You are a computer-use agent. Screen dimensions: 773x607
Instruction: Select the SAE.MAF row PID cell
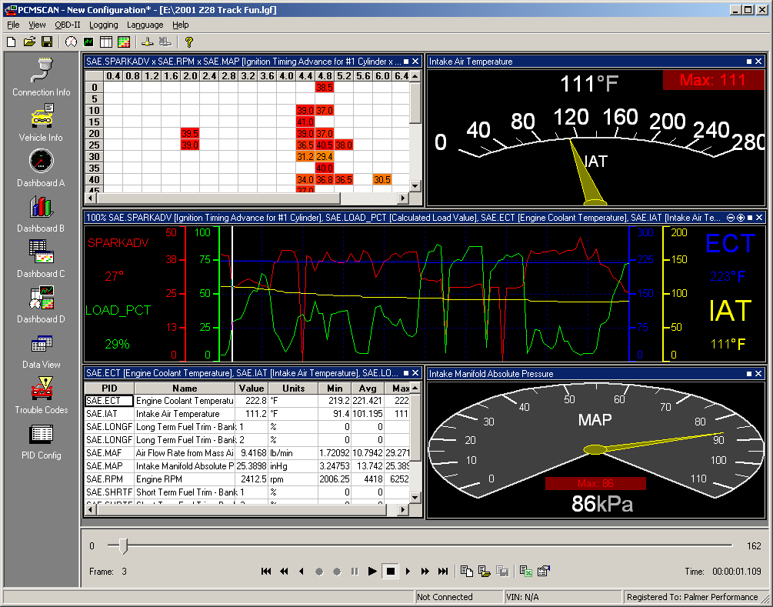(109, 452)
